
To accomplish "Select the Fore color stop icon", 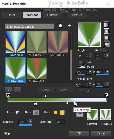I will click(18, 113).
